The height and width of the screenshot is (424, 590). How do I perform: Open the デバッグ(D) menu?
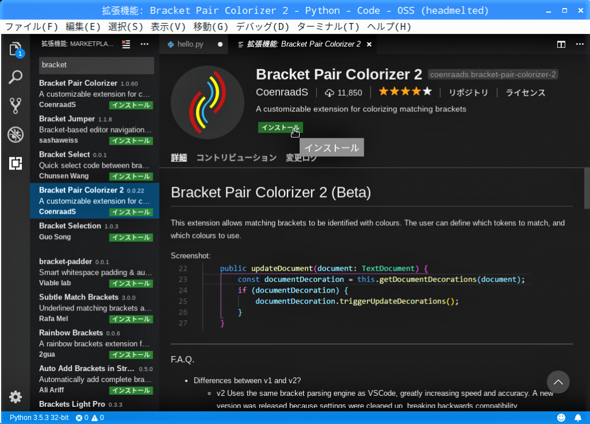pyautogui.click(x=262, y=26)
